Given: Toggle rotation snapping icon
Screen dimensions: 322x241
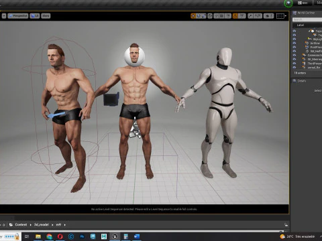Looking at the screenshot, I should pos(235,16).
